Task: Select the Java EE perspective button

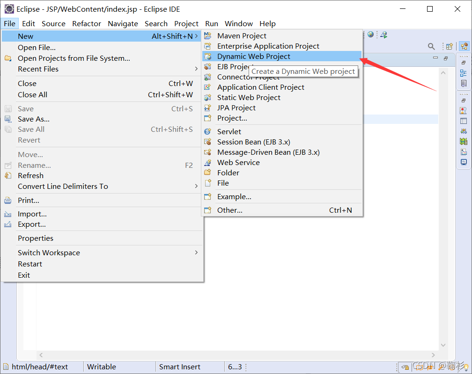Action: click(465, 46)
